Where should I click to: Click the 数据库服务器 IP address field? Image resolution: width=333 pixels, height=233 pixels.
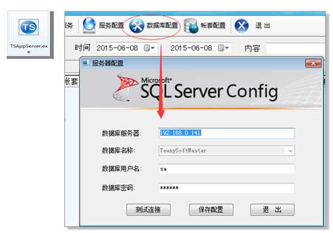point(226,133)
